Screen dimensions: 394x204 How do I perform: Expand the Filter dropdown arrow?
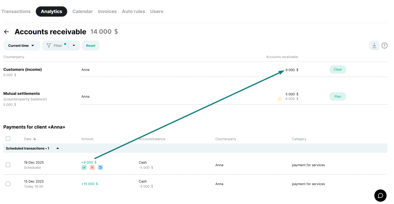pos(74,45)
